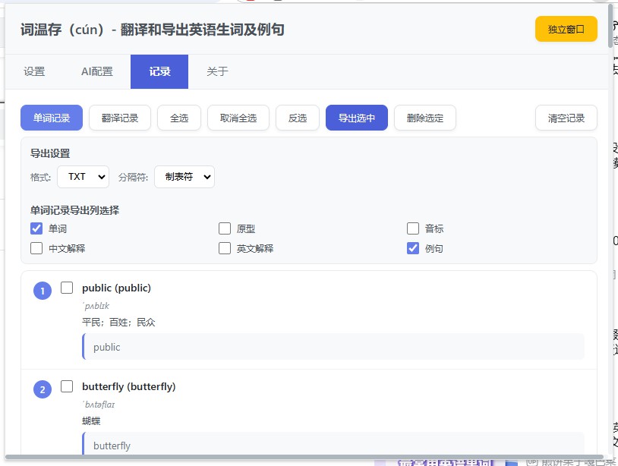Click the 全选 select-all button
The width and height of the screenshot is (618, 466).
point(179,118)
